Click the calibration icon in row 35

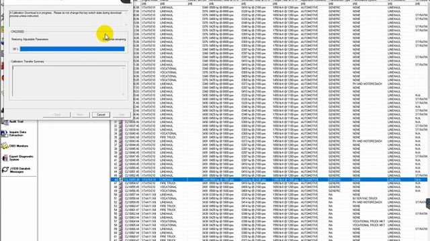(121, 137)
